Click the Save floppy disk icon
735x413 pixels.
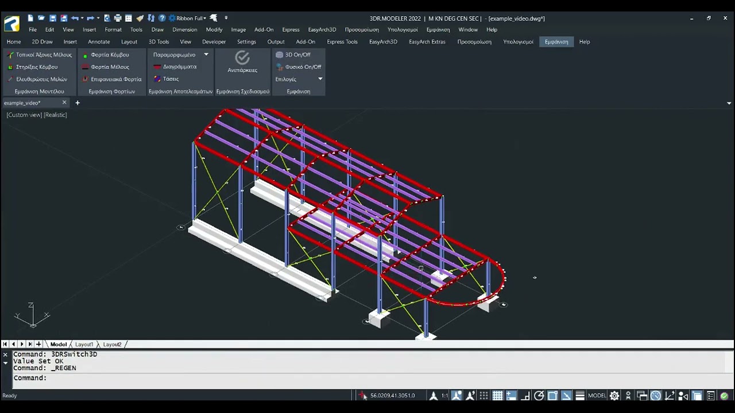click(53, 18)
